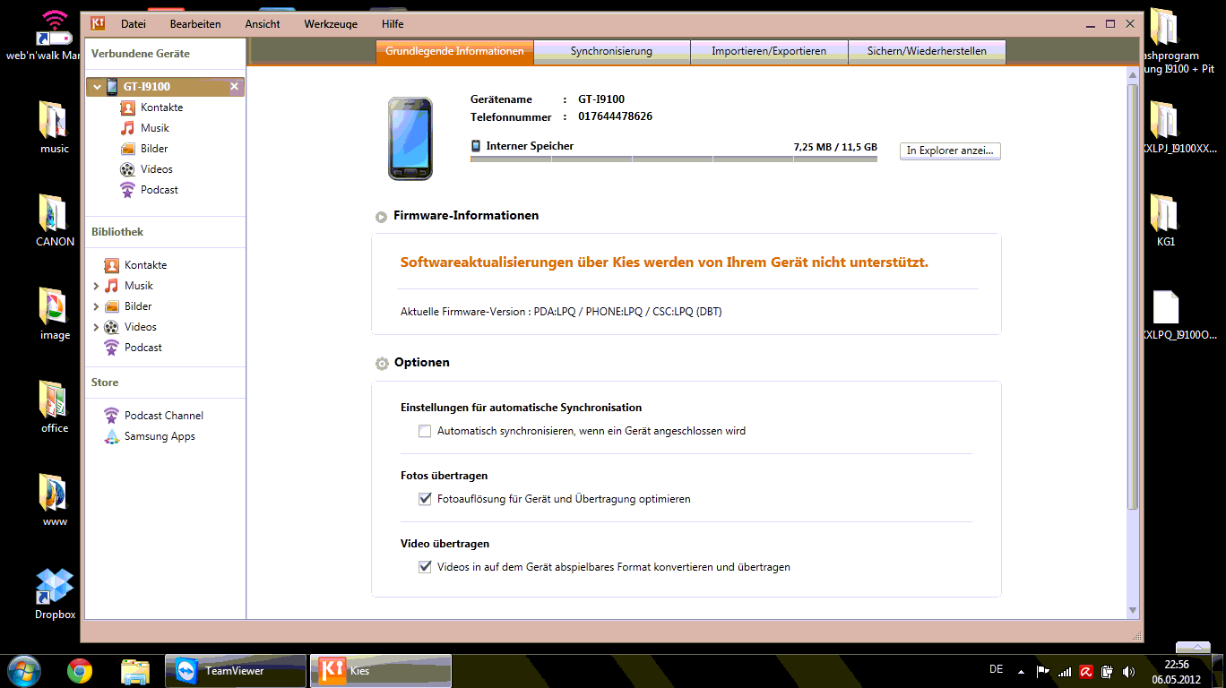
Task: Switch to the Importieren/Exportieren tab
Action: pos(769,52)
